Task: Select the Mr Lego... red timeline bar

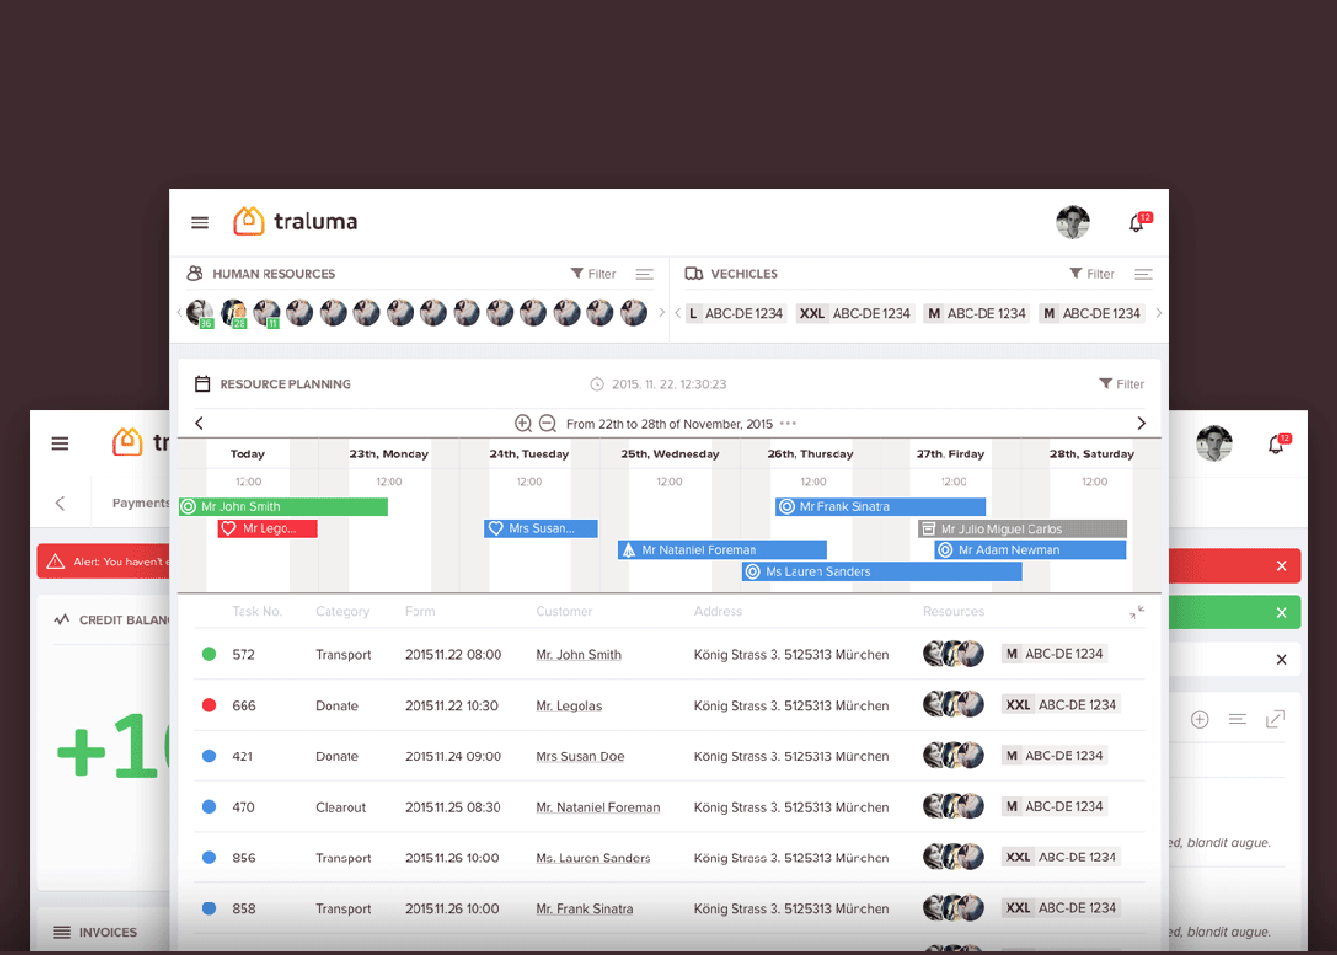Action: coord(267,528)
